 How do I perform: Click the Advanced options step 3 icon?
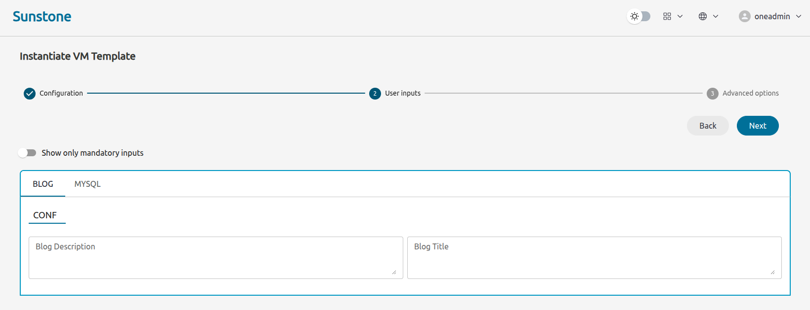click(712, 93)
